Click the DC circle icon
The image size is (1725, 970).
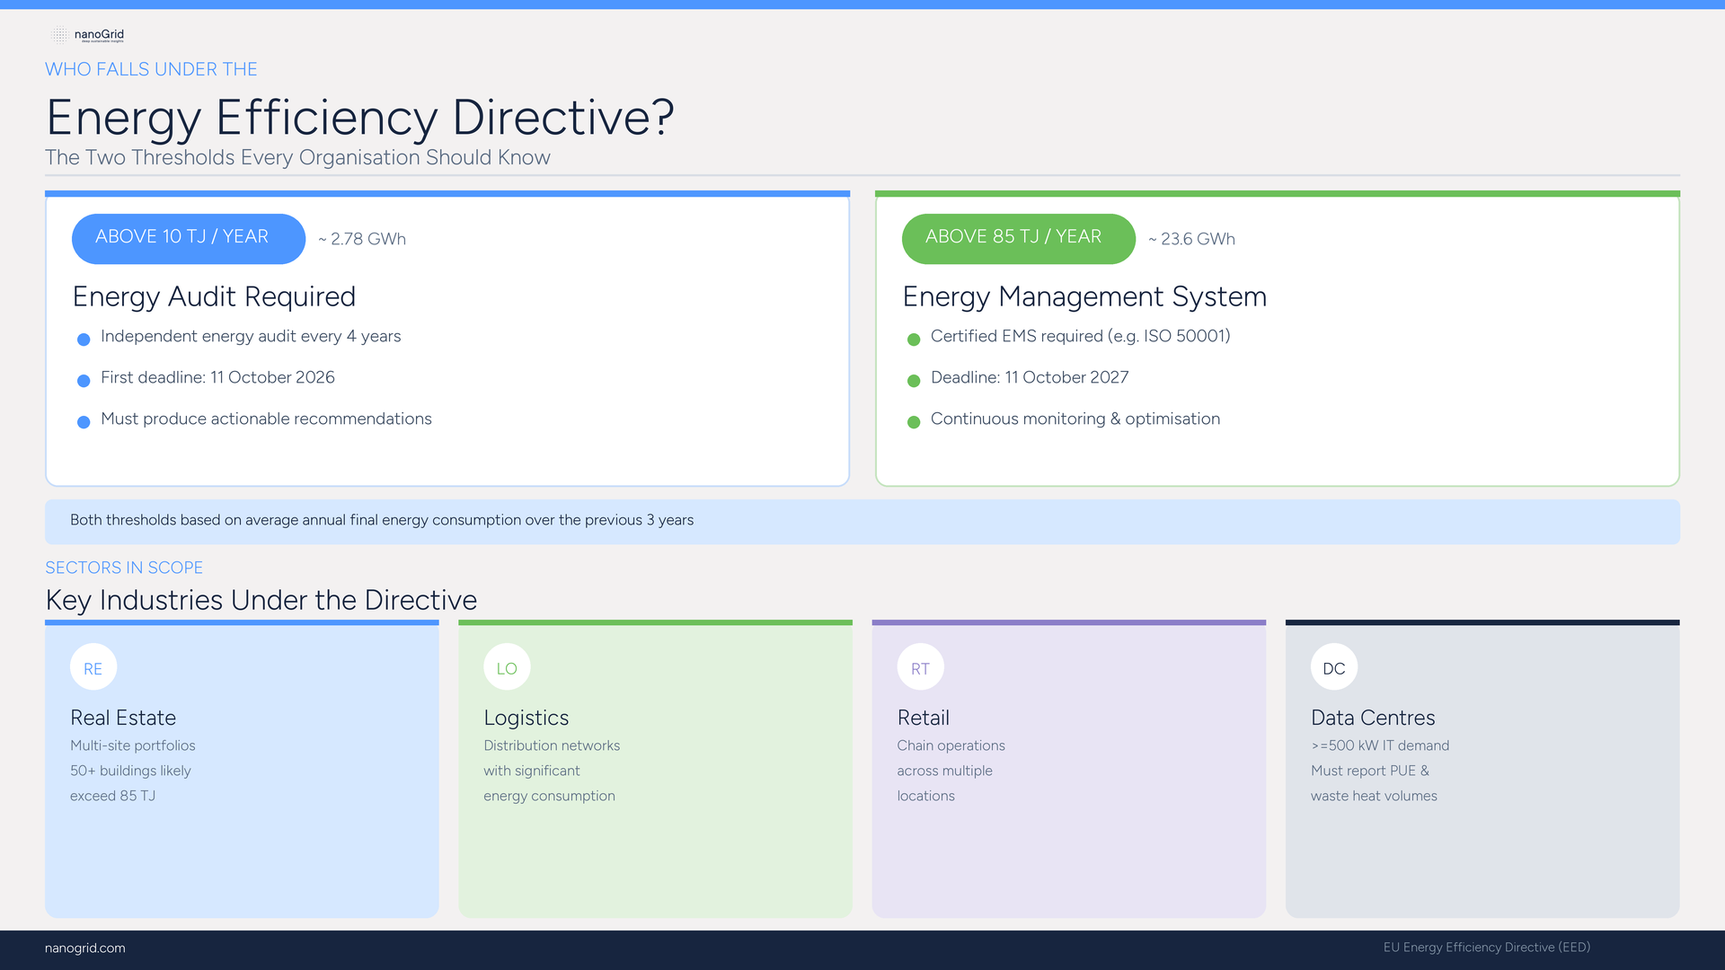pos(1333,667)
